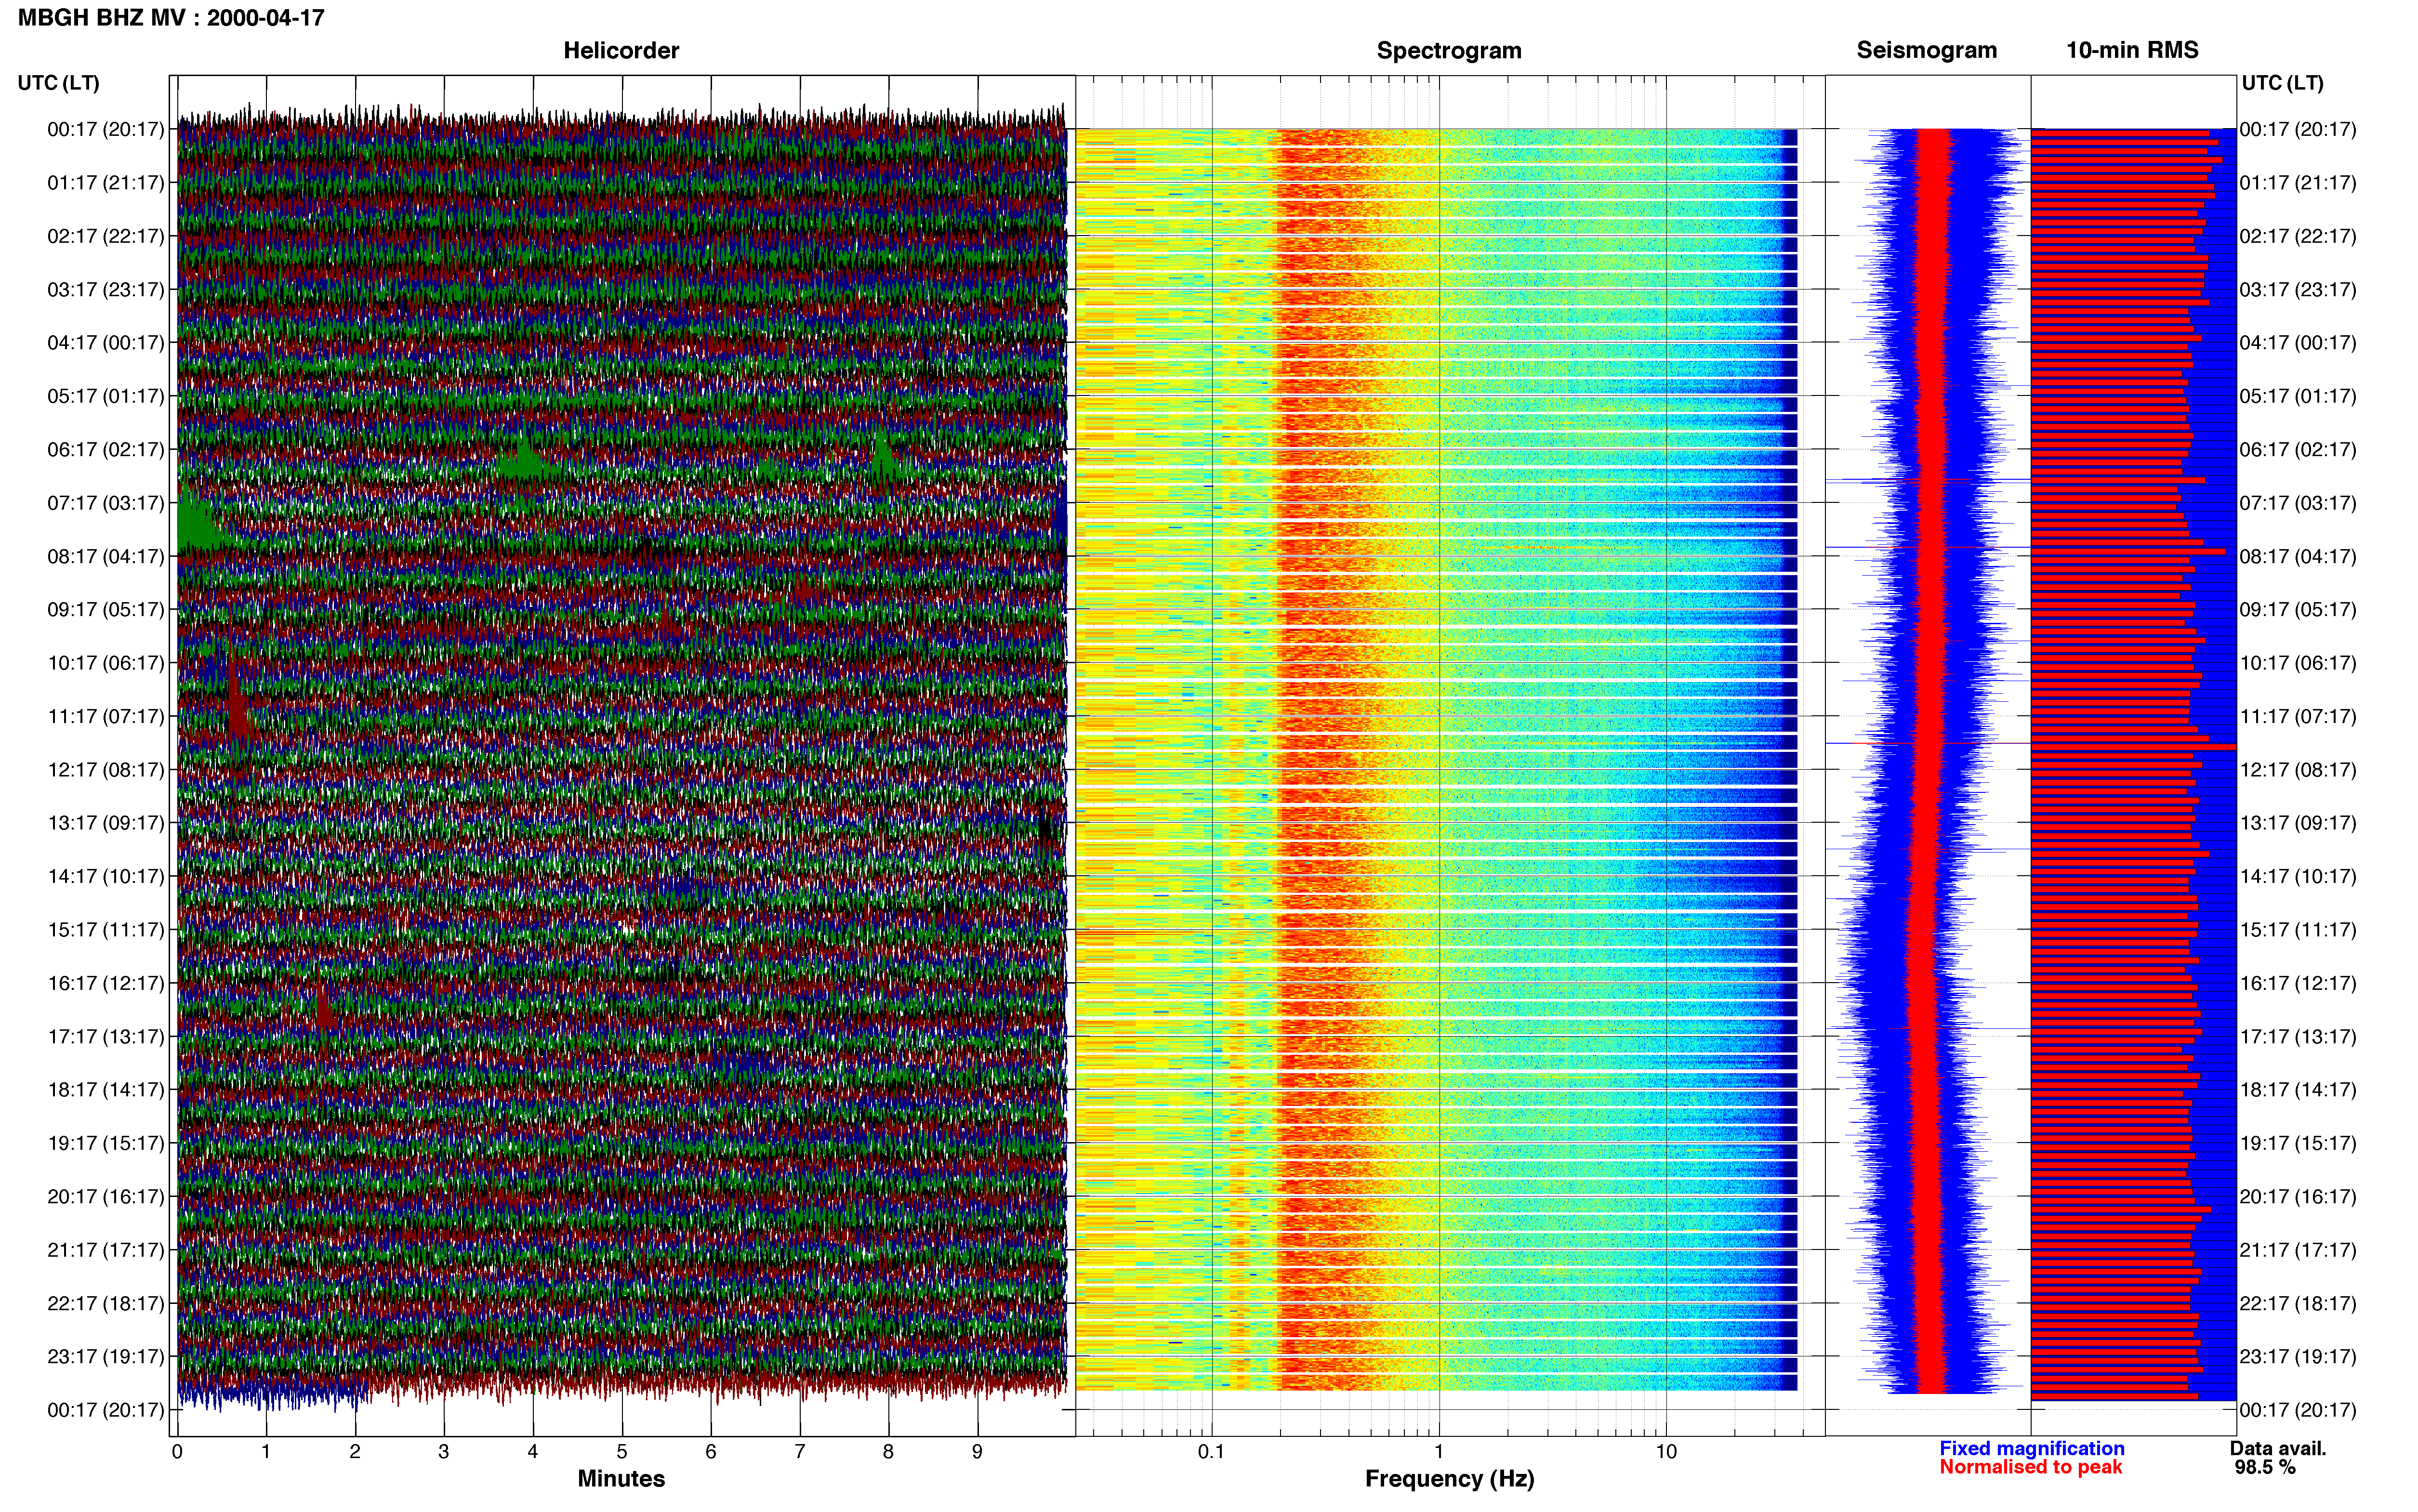Click left time label '23:17 (19:17)'

pyautogui.click(x=106, y=1357)
